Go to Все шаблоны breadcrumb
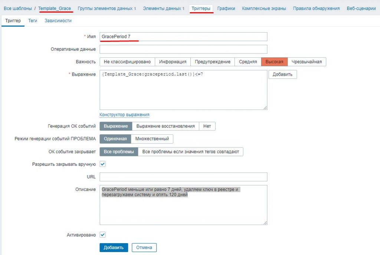The image size is (380, 255). 18,8
